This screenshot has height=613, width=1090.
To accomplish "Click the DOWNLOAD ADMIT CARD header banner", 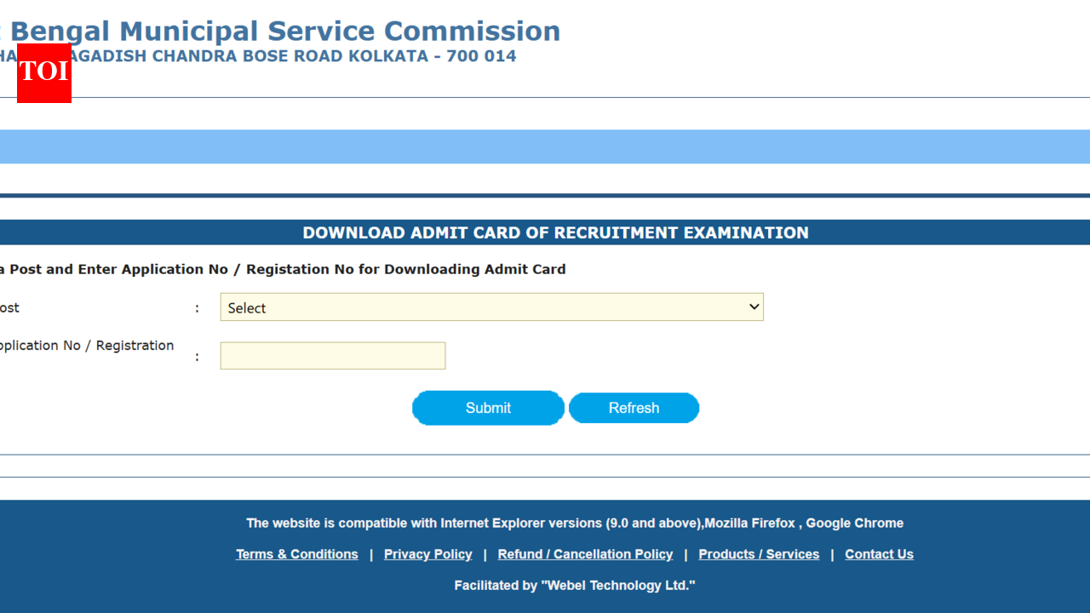I will (x=554, y=232).
